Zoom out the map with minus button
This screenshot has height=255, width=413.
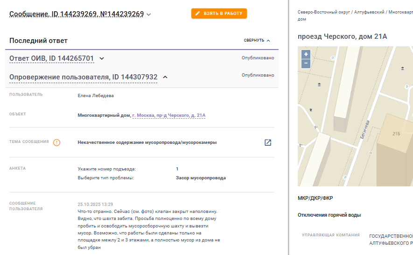pos(306,64)
